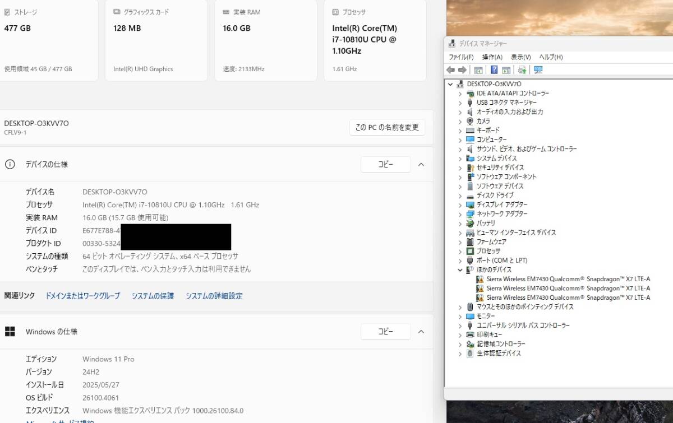
Task: Open システムの保護 link
Action: click(x=153, y=296)
